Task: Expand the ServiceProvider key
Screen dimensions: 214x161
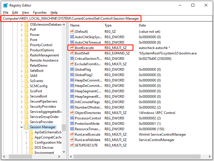Action: pos(21,122)
